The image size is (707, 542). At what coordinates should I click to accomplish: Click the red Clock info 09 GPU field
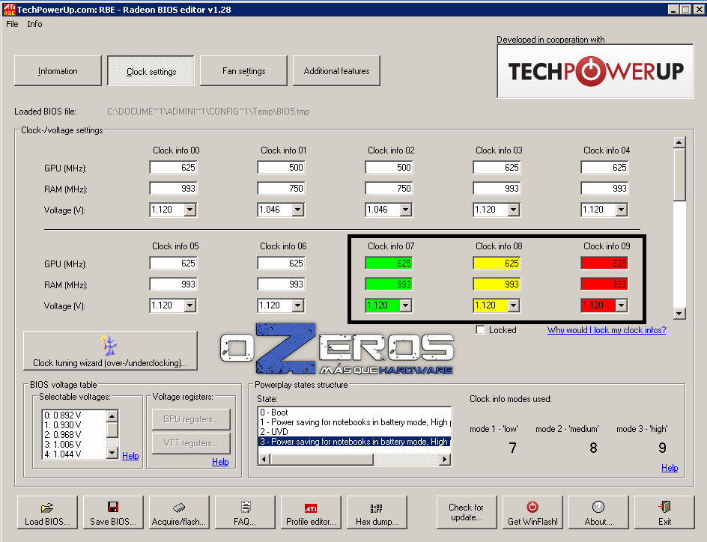604,263
